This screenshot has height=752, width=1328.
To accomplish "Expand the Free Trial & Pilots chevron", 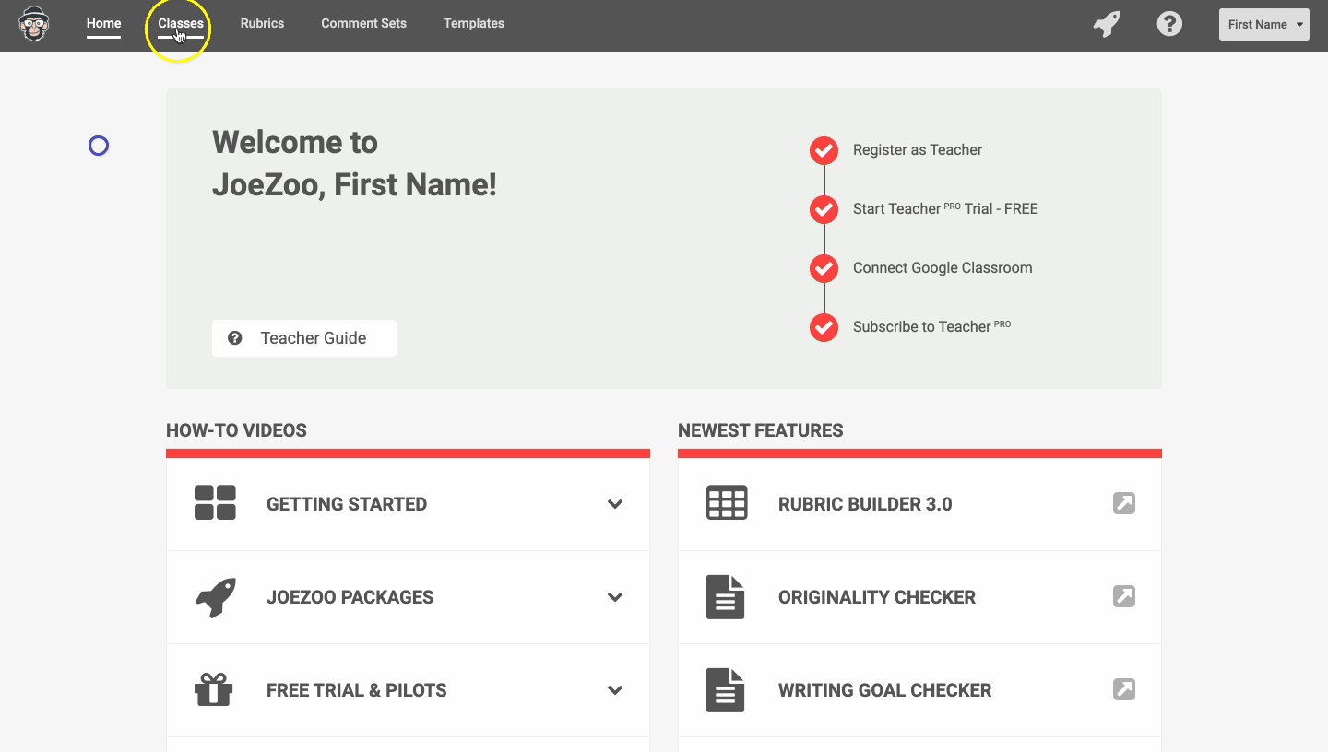I will 615,690.
